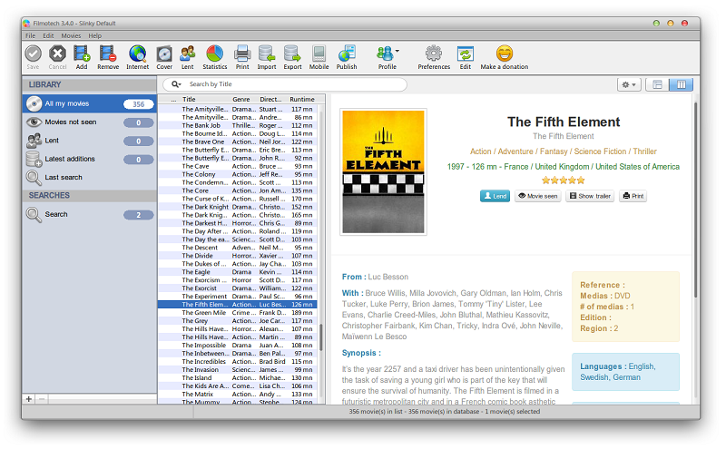Screen dimensions: 726x449
Task: Switch to the split column view layout
Action: point(682,84)
